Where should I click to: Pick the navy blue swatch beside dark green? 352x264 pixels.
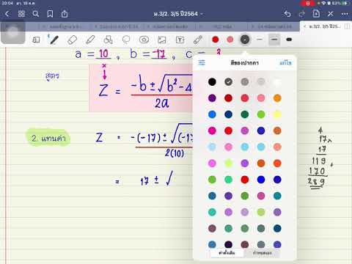tap(228, 114)
